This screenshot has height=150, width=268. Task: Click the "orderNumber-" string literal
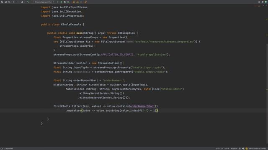114,80
